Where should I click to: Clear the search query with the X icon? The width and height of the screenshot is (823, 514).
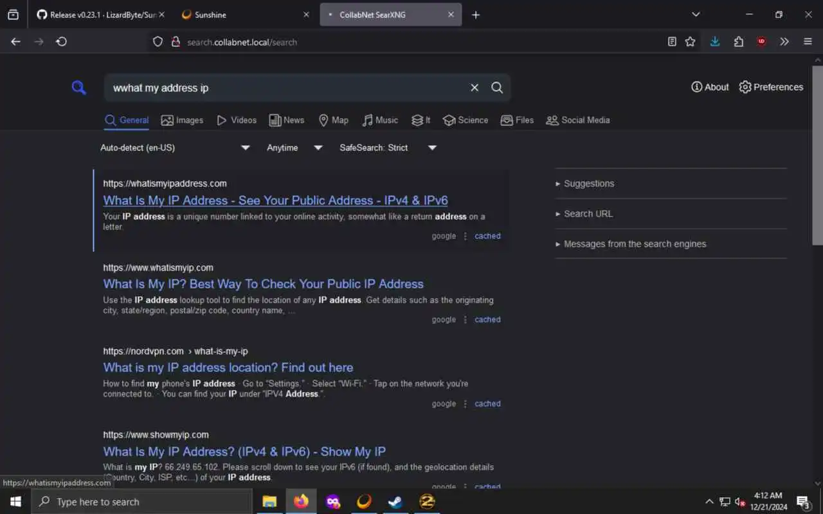(475, 88)
